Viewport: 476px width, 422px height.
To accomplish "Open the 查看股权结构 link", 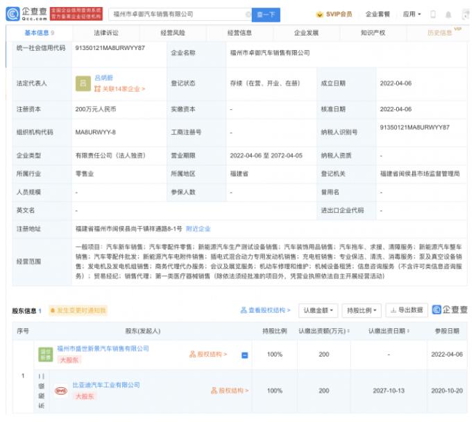I will [x=265, y=310].
